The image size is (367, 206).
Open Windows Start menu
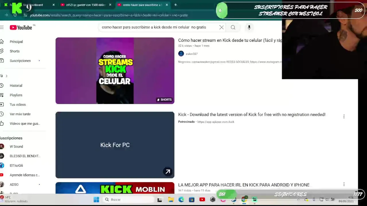point(96,199)
